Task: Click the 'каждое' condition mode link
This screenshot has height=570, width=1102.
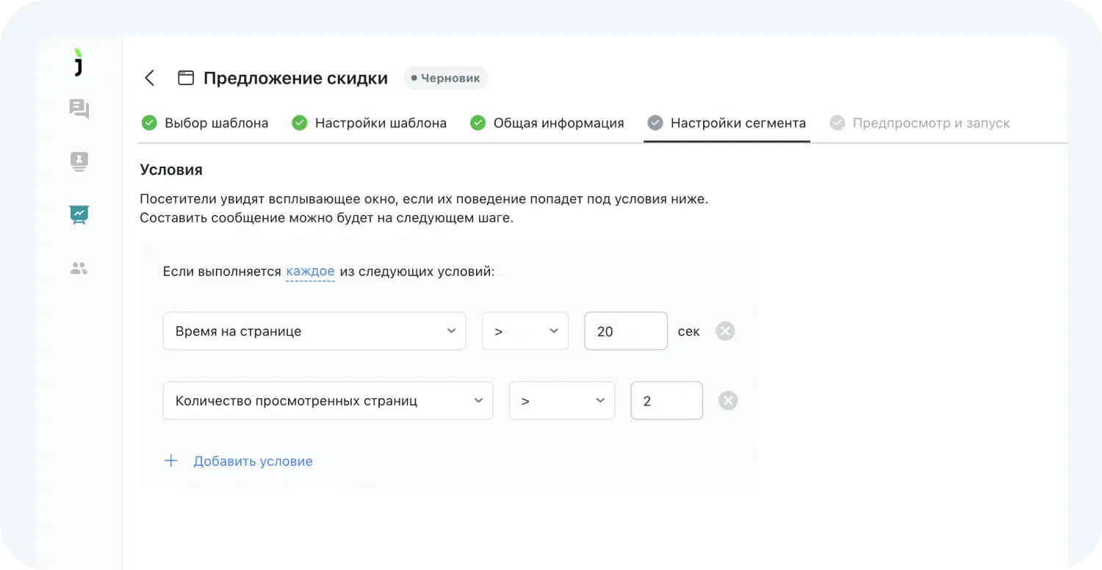Action: pyautogui.click(x=310, y=271)
